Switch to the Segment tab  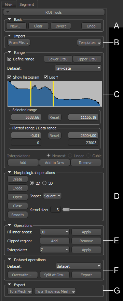(x=27, y=4)
